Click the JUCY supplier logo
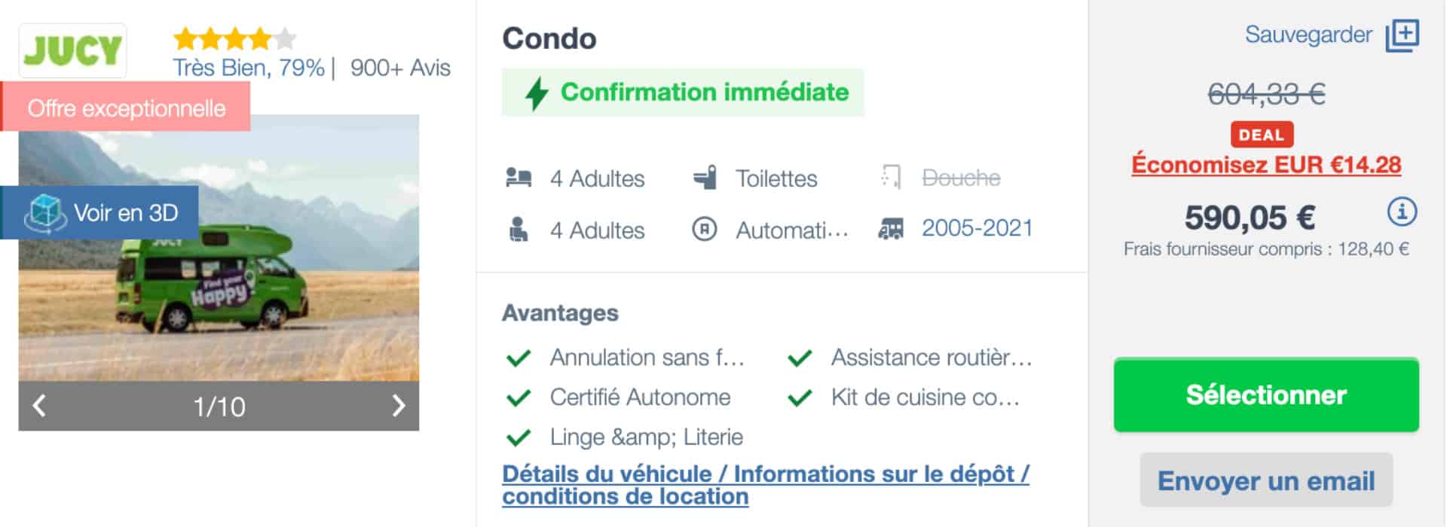The height and width of the screenshot is (527, 1447). (x=72, y=51)
